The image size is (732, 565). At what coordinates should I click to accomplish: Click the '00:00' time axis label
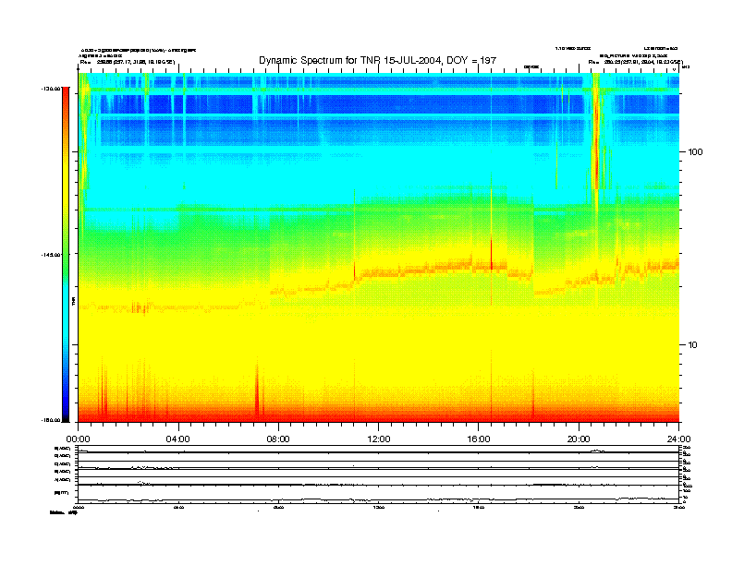click(79, 439)
